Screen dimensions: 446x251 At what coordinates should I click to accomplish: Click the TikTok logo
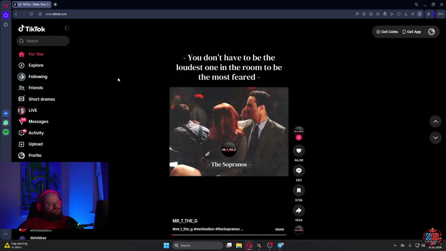click(x=32, y=29)
